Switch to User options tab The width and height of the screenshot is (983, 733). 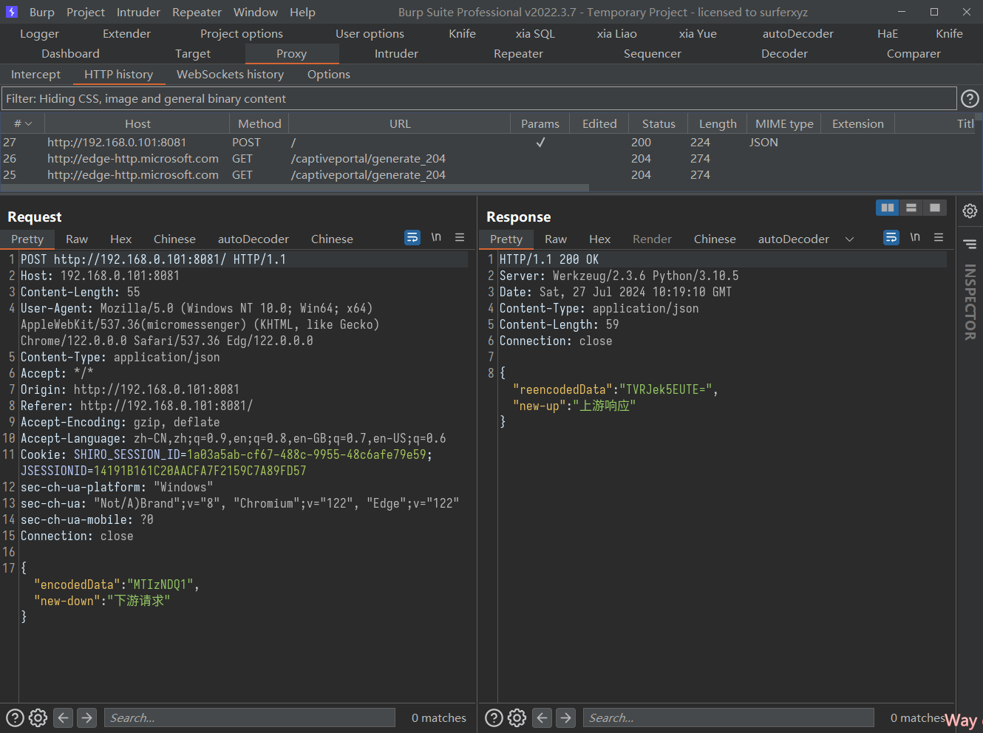click(x=370, y=33)
